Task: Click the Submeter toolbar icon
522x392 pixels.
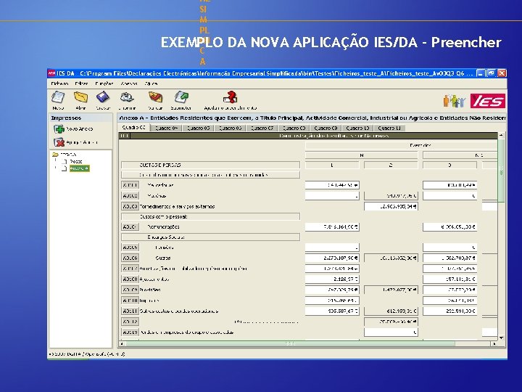Action: [181, 97]
